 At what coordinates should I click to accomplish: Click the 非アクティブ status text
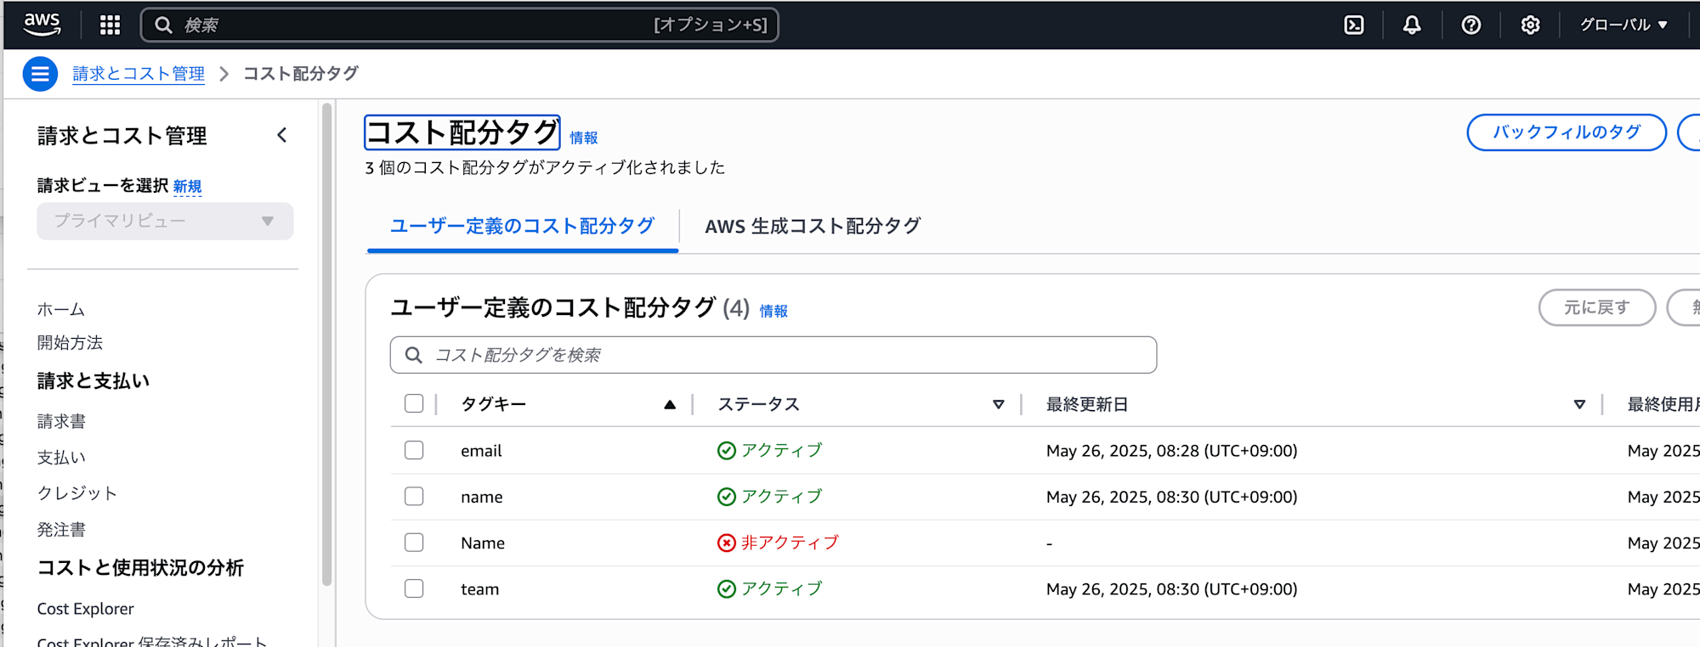(x=790, y=543)
